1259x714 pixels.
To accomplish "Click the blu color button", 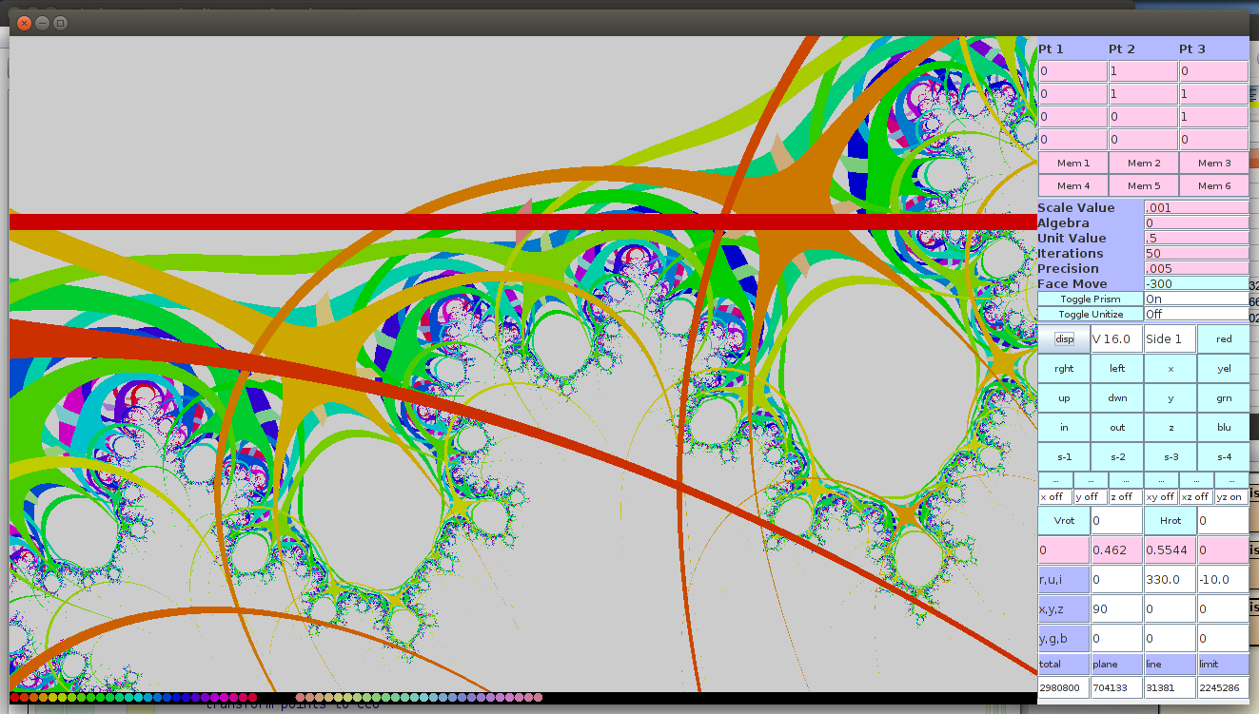I will [x=1224, y=428].
